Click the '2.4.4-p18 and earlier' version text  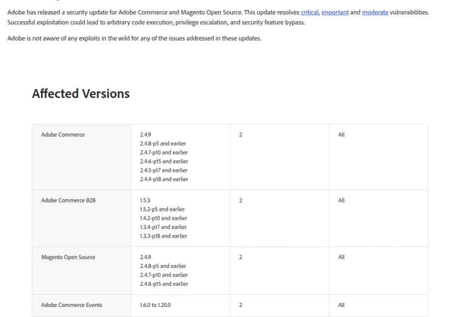pos(164,179)
